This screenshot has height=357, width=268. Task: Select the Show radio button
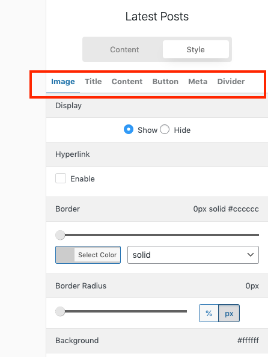[x=129, y=130]
